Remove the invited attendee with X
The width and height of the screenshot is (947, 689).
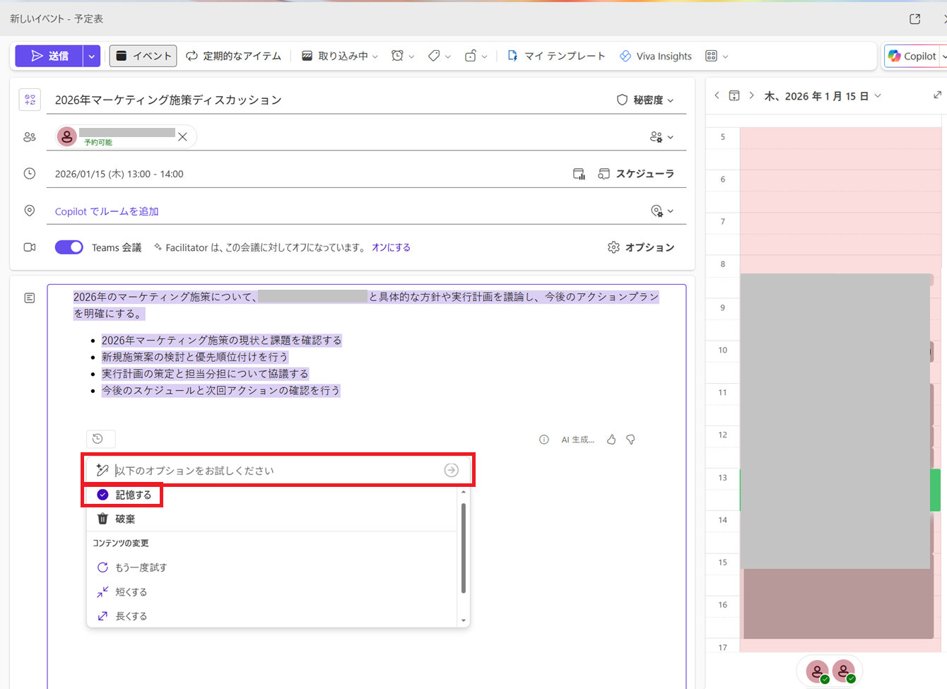click(x=182, y=137)
